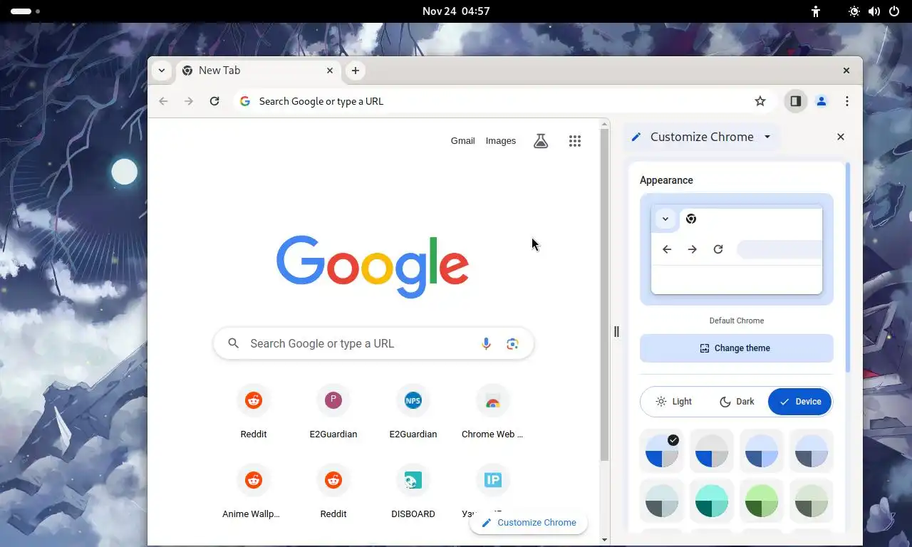Viewport: 912px width, 547px height.
Task: Adjust volume from top bar speaker icon
Action: (x=874, y=11)
